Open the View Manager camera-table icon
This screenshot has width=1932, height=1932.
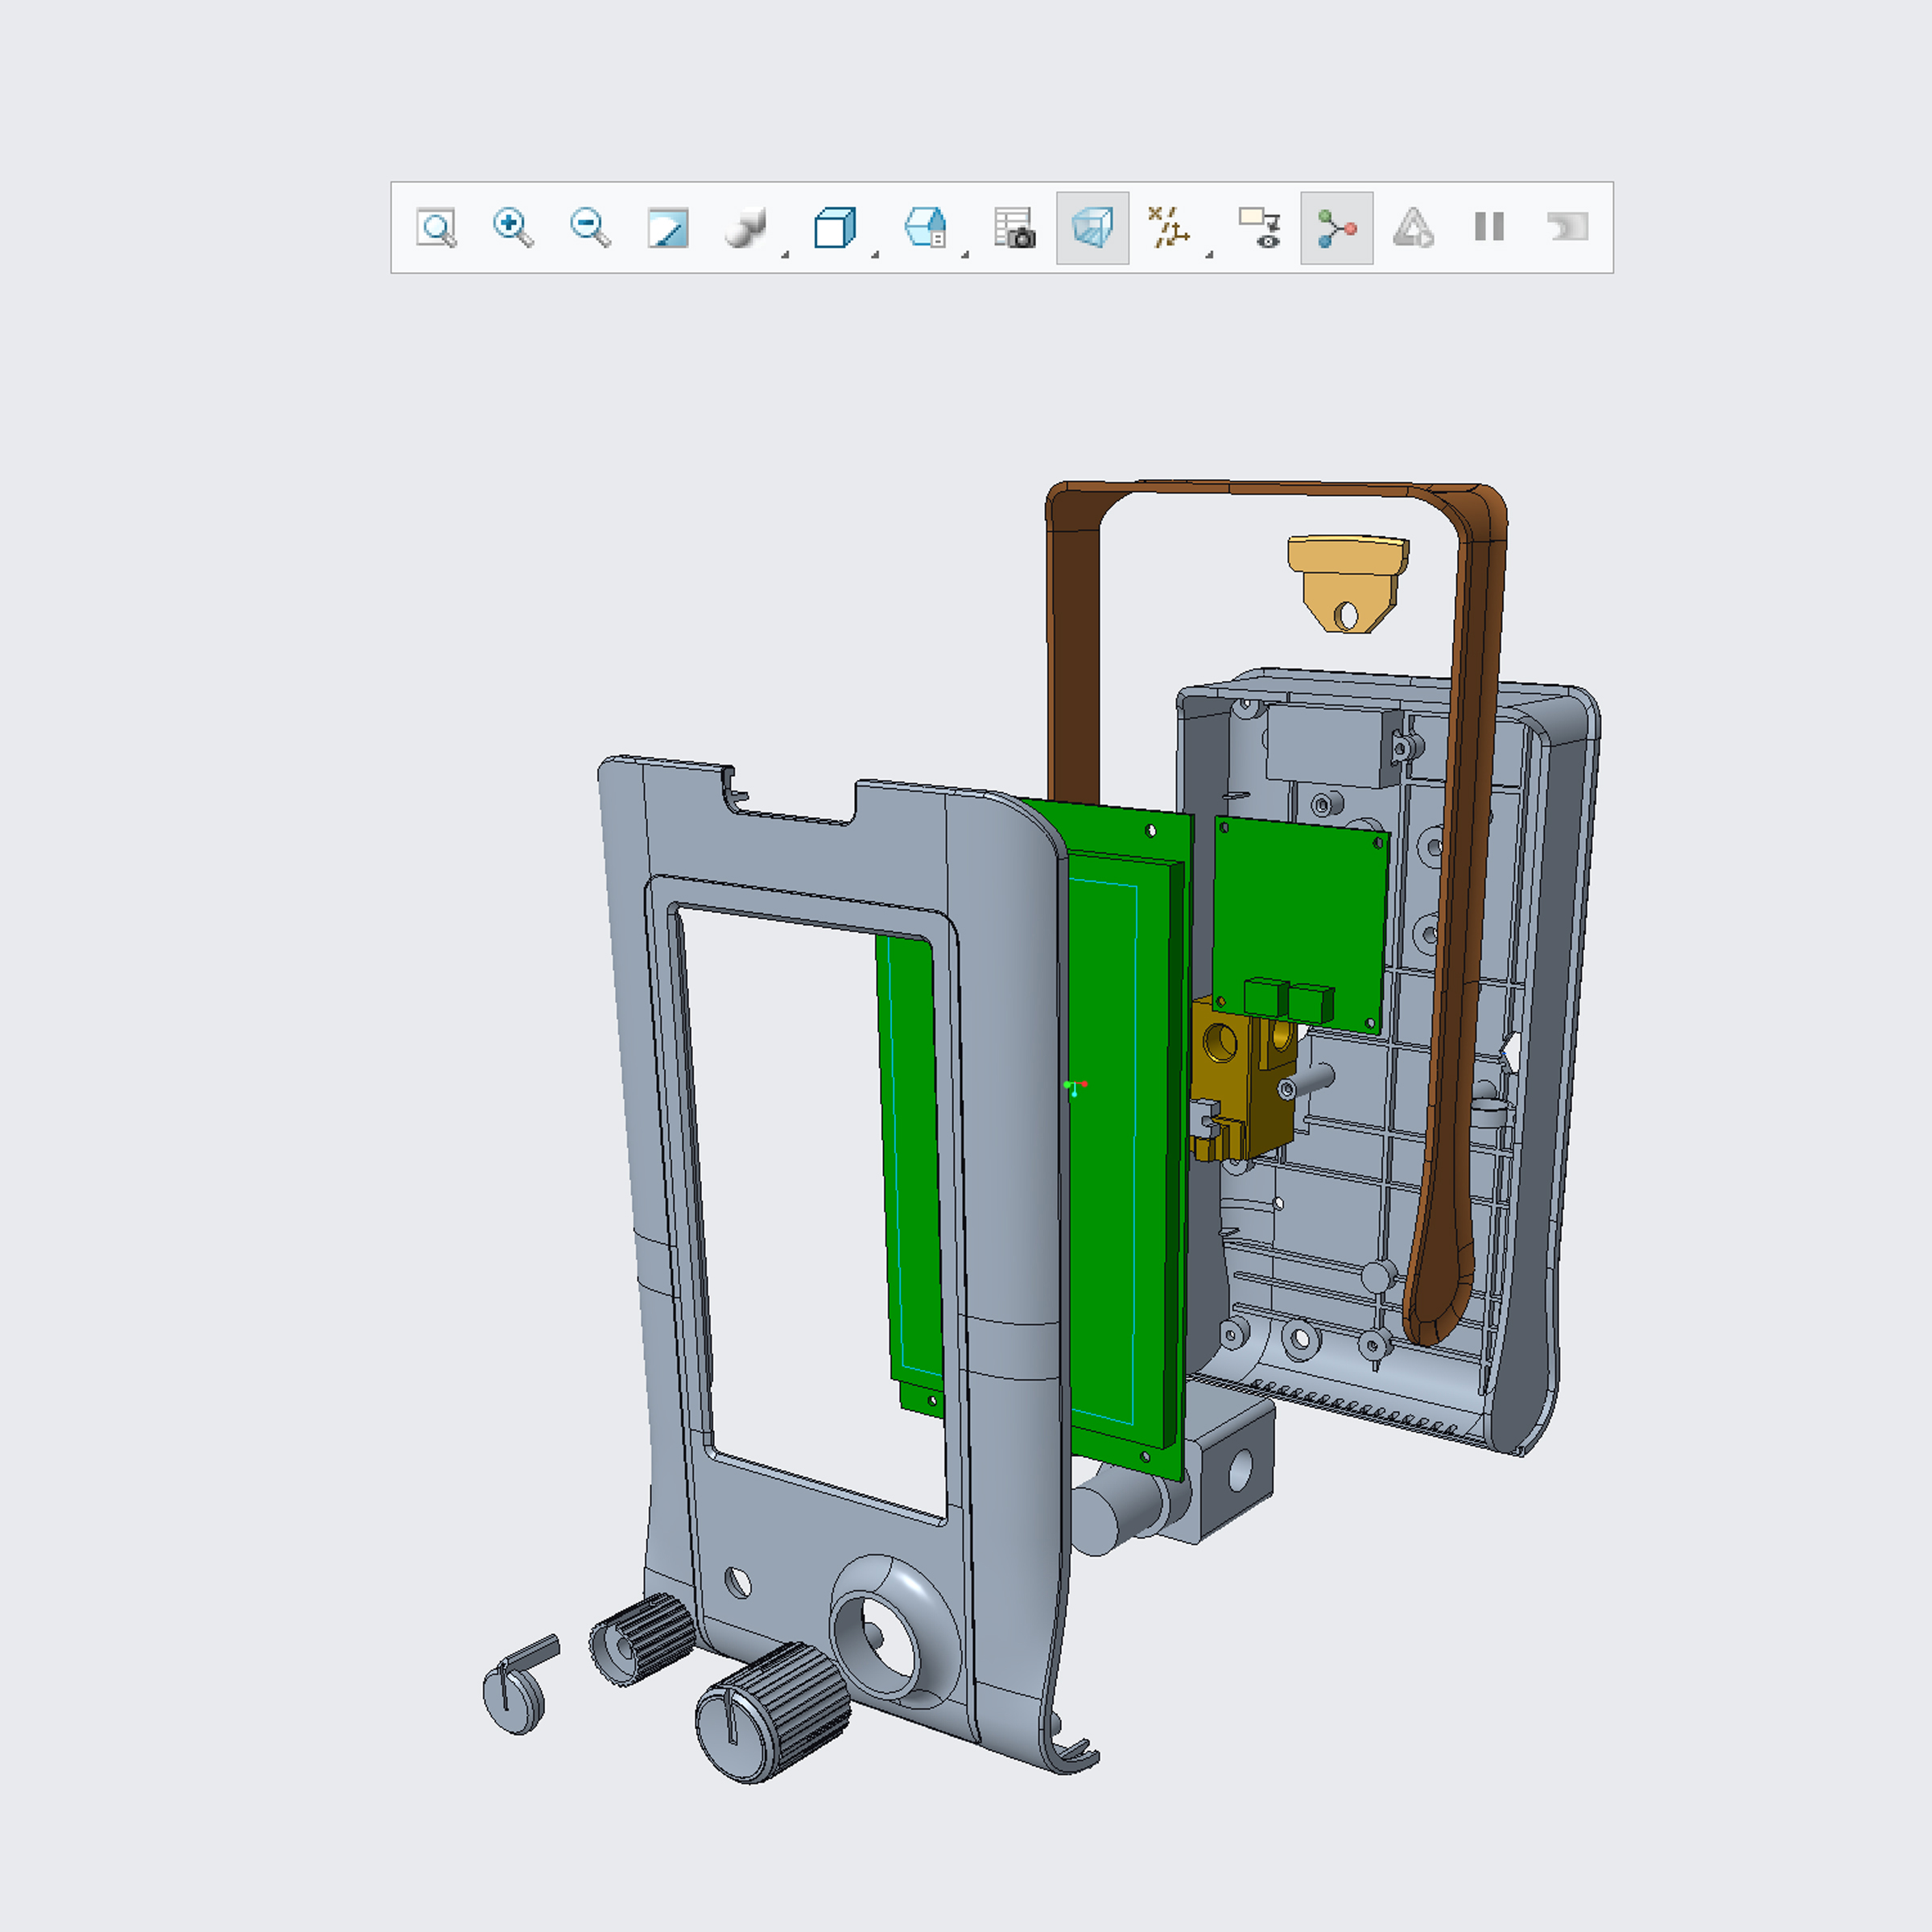click(1014, 228)
